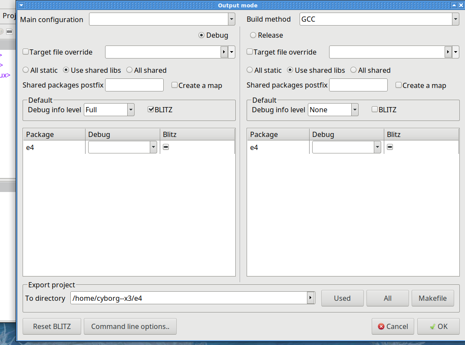Open the window menu icon in title bar
This screenshot has width=465, height=345.
22,5
